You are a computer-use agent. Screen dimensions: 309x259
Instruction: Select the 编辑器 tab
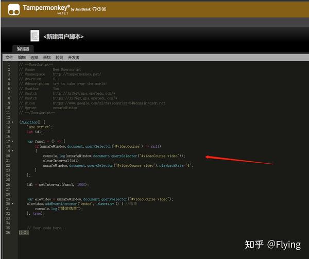[23, 48]
